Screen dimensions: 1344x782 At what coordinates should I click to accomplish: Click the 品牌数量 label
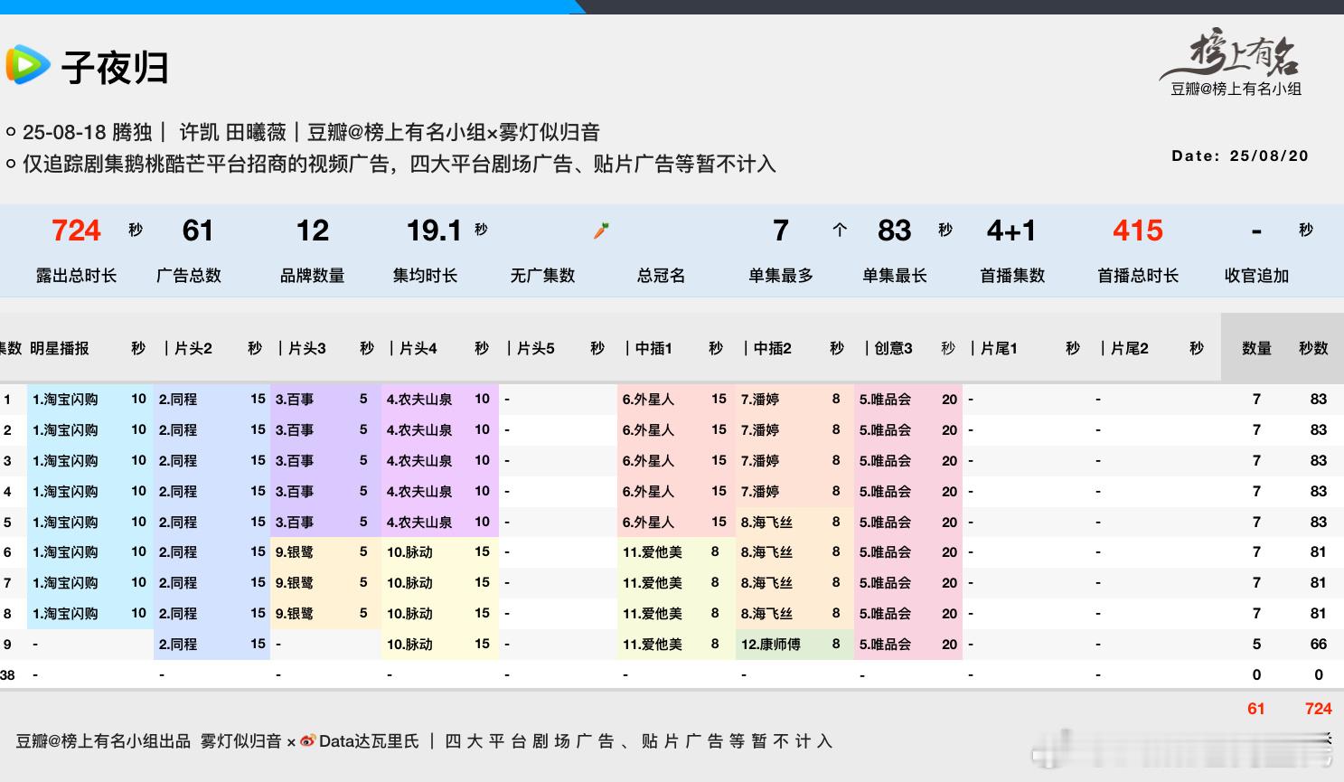click(x=313, y=275)
